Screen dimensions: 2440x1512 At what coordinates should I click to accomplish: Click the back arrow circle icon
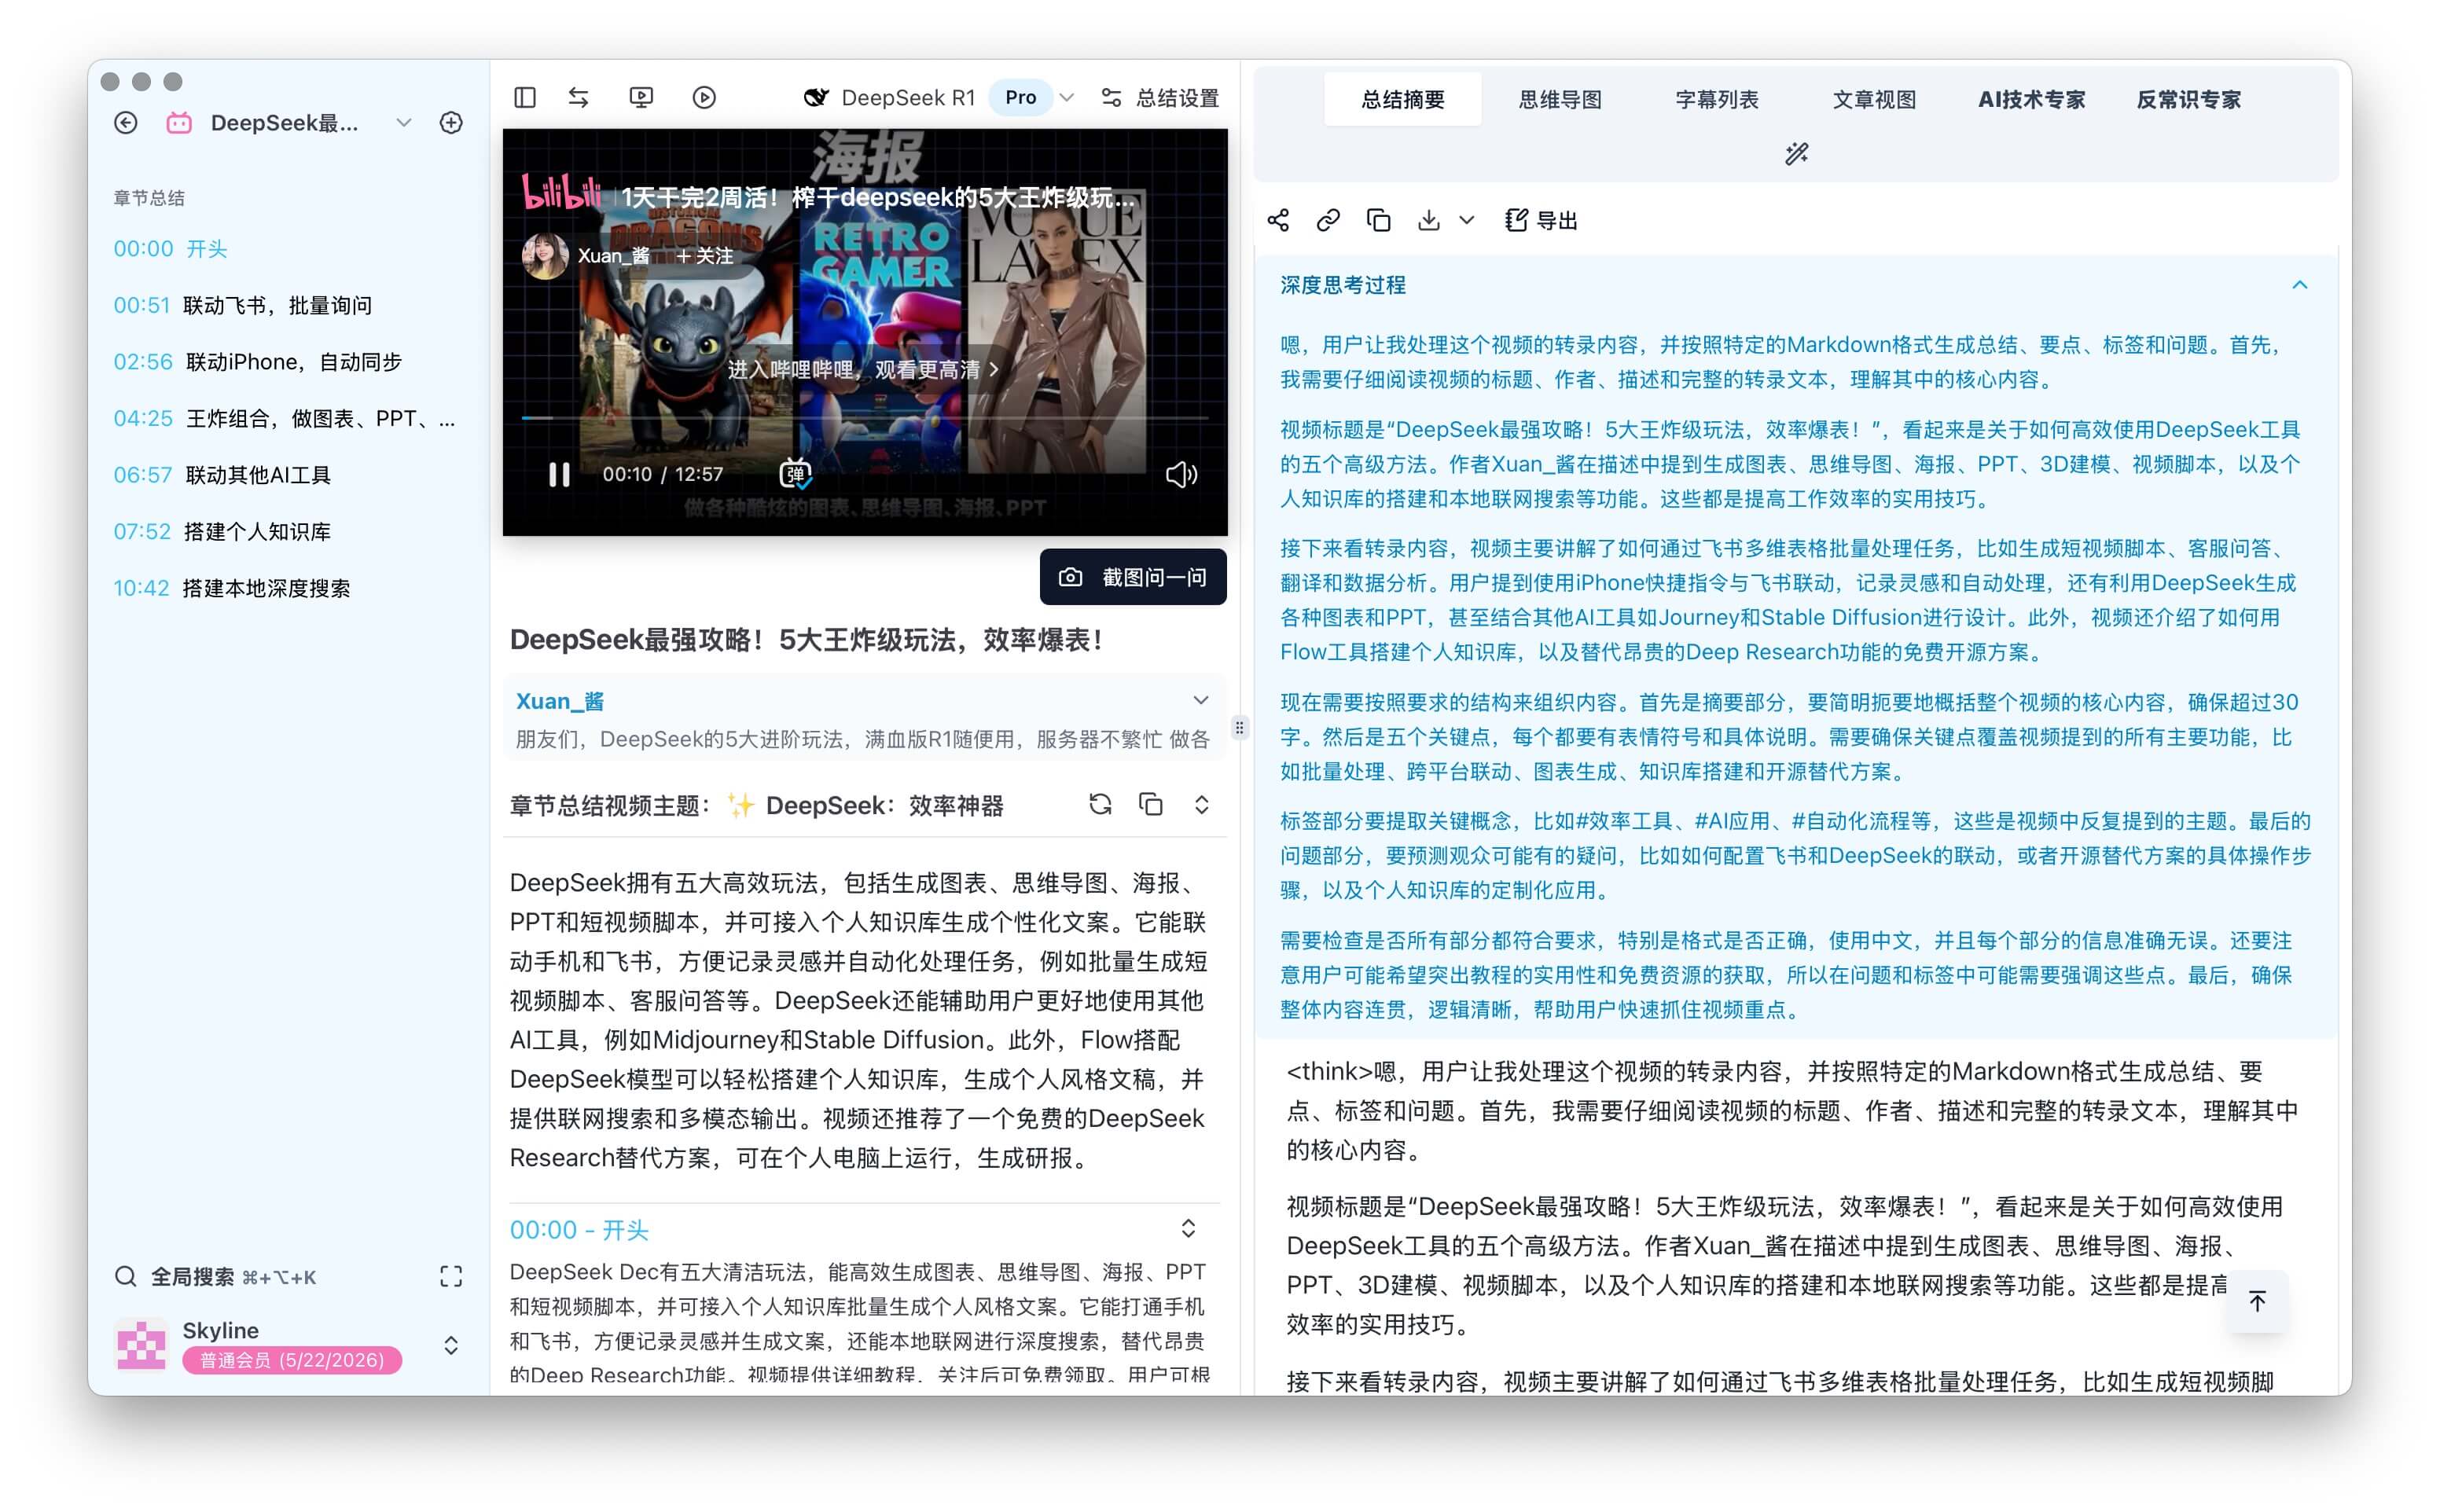click(126, 123)
